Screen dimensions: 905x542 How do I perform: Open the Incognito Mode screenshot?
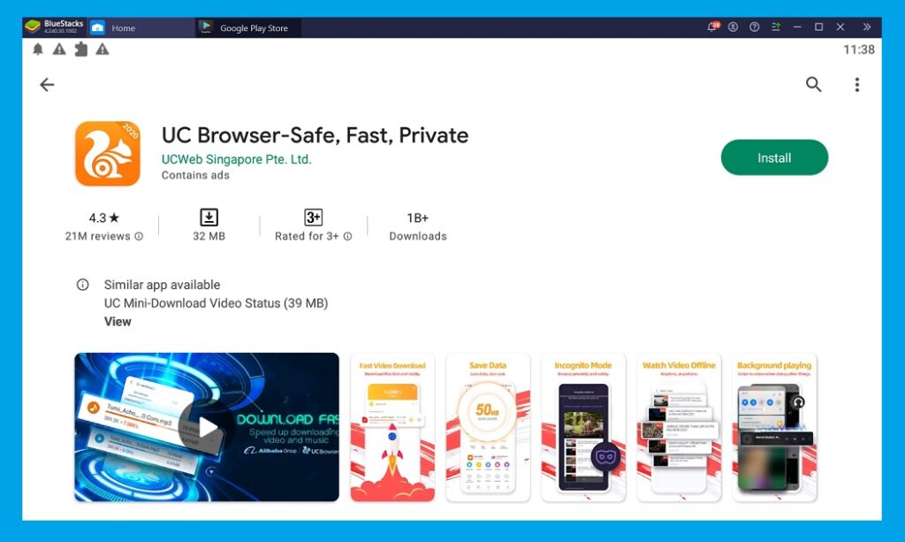point(583,427)
